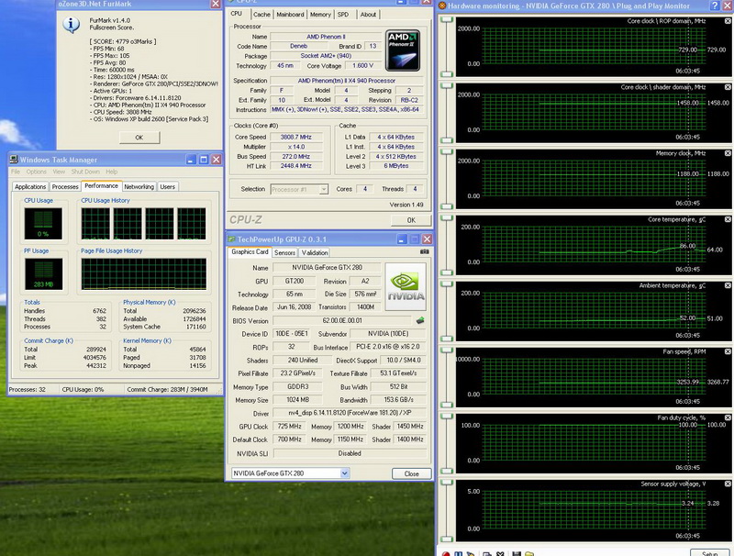Click the floppy save icon in Hardware monitoring toolbar
Screen dimensions: 734x556
click(517, 554)
